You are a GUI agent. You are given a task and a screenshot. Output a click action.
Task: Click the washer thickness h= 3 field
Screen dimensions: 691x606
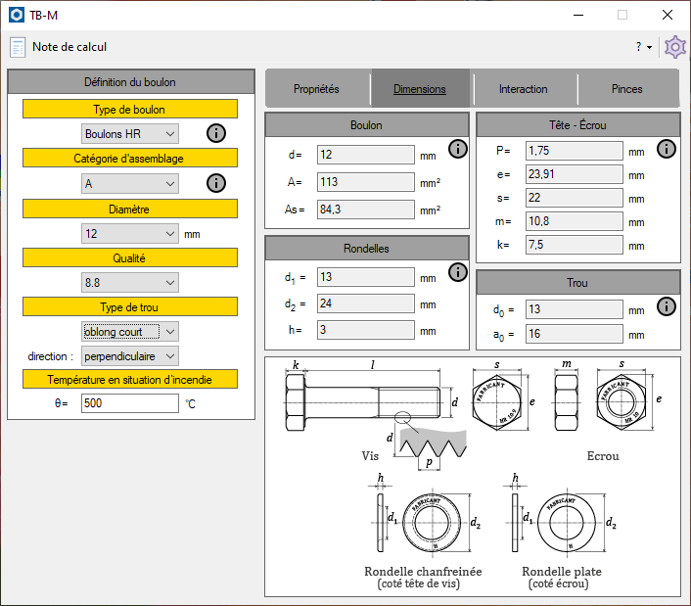[x=365, y=330]
